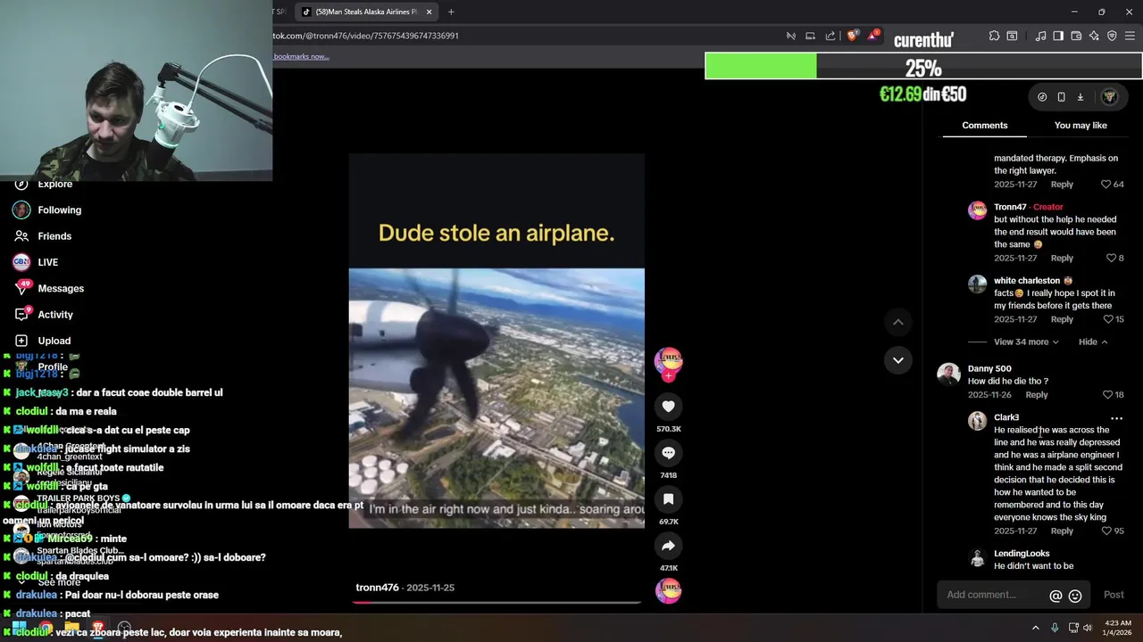Like white charleston's comment
Screen dimensions: 1143x642
(x=1107, y=319)
